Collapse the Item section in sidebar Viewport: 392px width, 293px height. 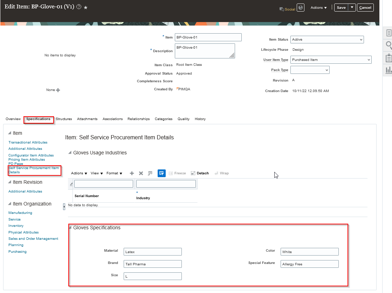click(x=9, y=133)
